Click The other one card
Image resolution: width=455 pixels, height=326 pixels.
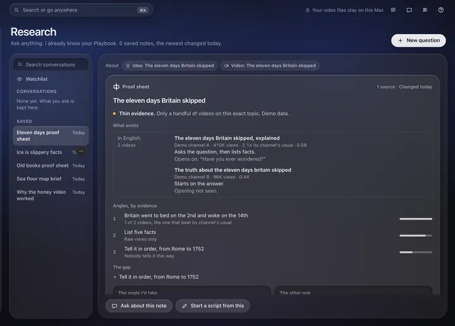point(353,291)
